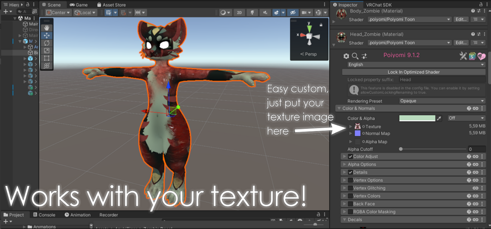Open gizmos globe icon
Image resolution: width=491 pixels, height=229 pixels.
click(319, 13)
